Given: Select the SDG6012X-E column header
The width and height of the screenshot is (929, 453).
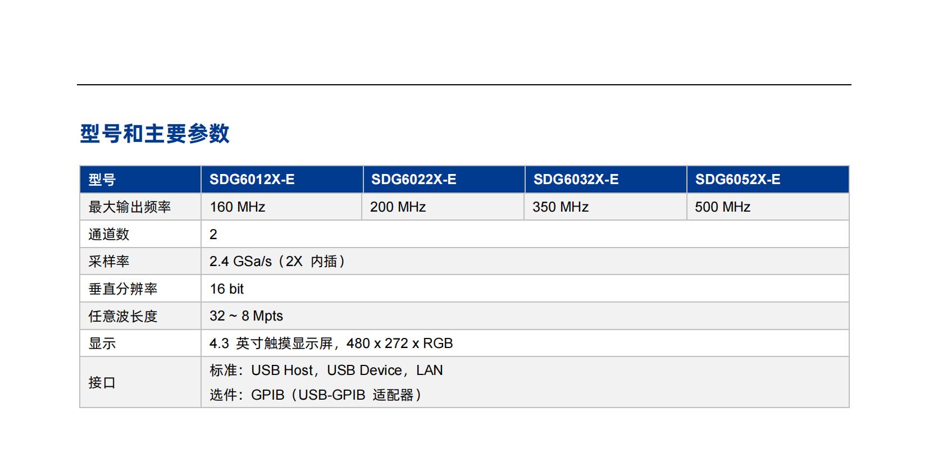Looking at the screenshot, I should pyautogui.click(x=252, y=180).
